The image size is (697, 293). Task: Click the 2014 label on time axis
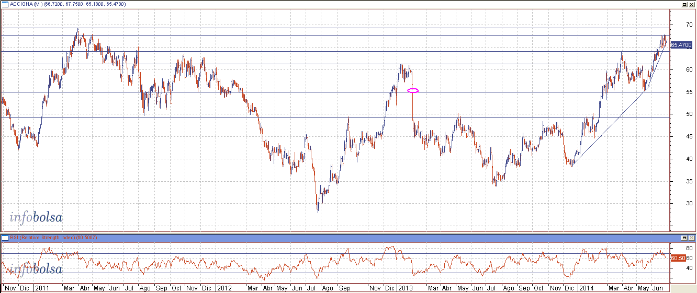click(x=587, y=288)
